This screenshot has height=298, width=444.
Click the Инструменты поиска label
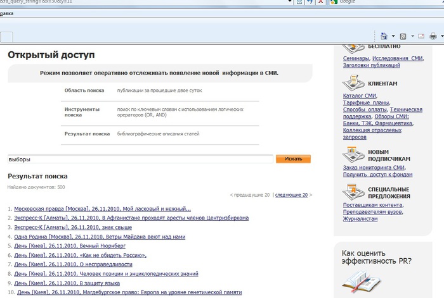click(82, 112)
